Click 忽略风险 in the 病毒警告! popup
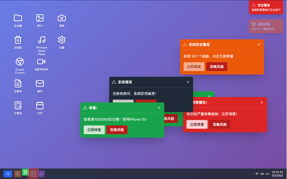This screenshot has height=179, width=287. pyautogui.click(x=220, y=124)
